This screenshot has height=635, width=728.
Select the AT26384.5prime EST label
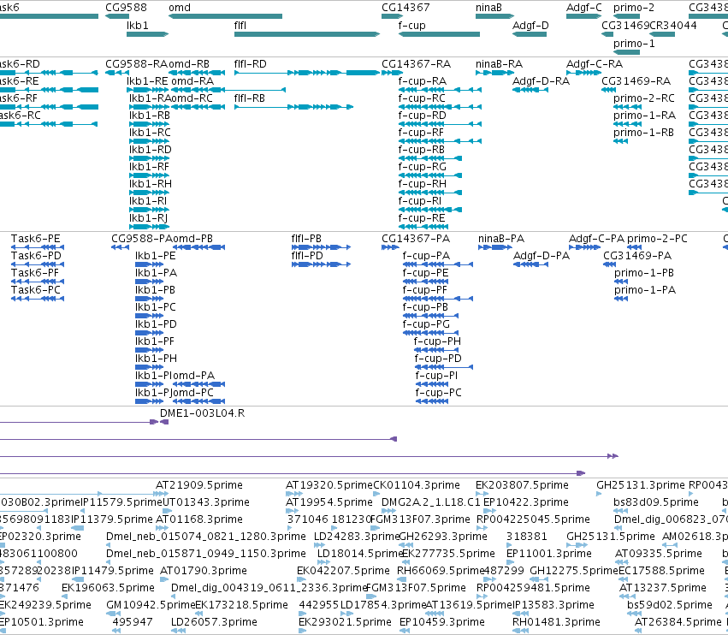point(678,621)
